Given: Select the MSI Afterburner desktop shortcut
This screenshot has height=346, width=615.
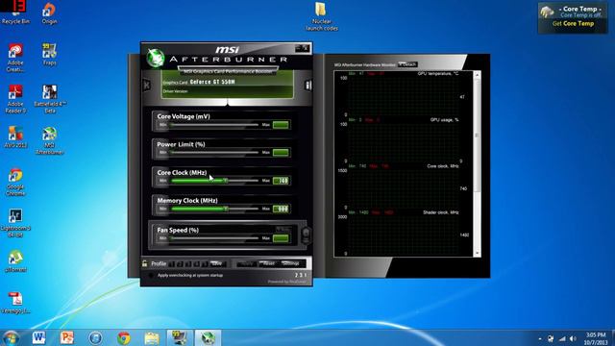Looking at the screenshot, I should 49,140.
